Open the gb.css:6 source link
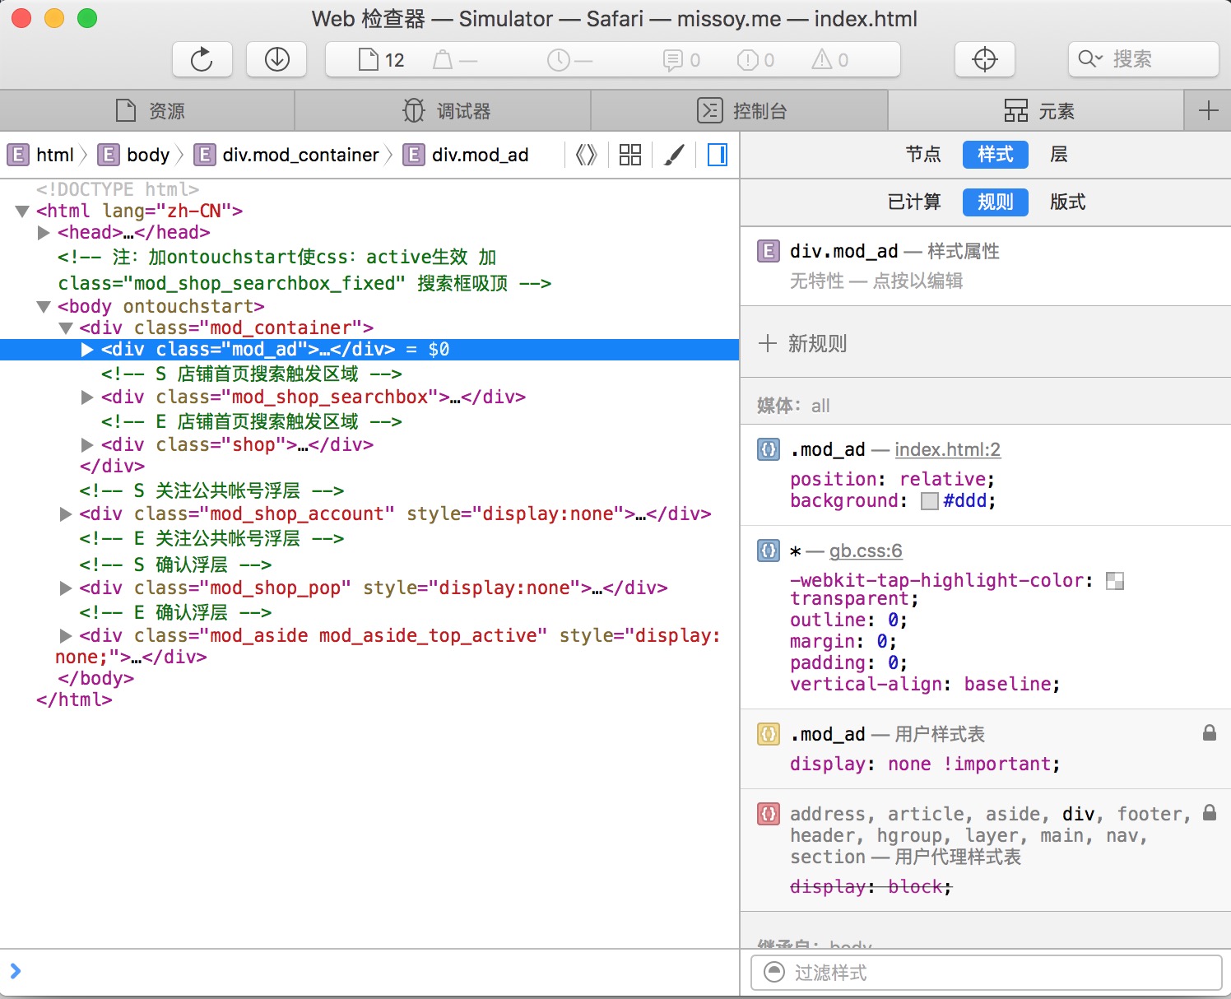The width and height of the screenshot is (1231, 999). click(866, 551)
